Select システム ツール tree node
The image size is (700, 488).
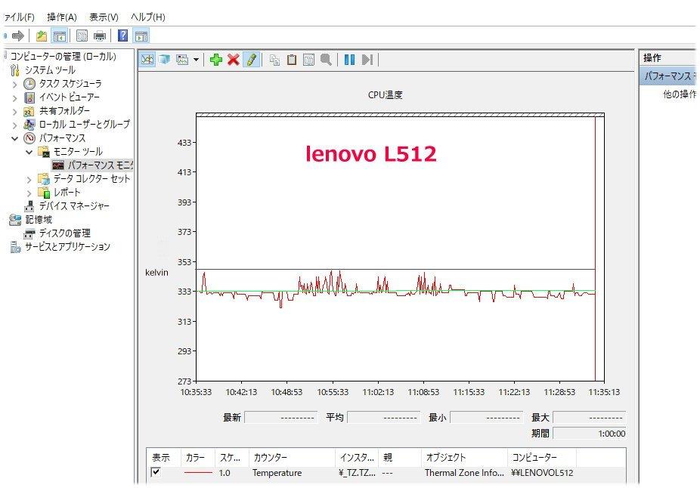tap(50, 70)
